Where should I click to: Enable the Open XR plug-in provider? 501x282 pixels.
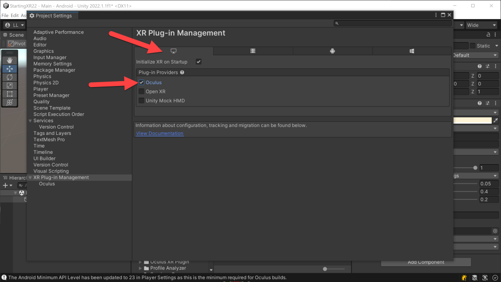(x=141, y=91)
